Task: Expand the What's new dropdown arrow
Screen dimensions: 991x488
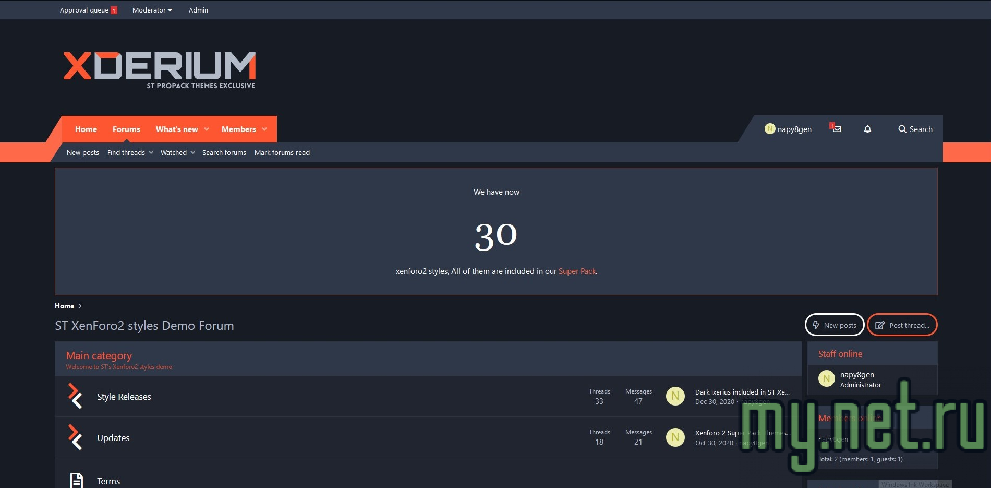Action: coord(207,129)
